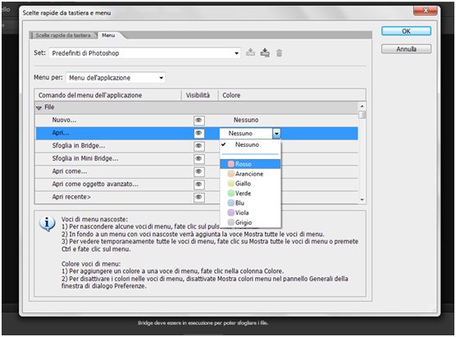Click scrollbar up arrow in command list

point(362,106)
